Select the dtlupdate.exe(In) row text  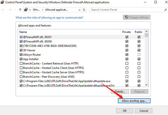pyautogui.click(x=69, y=85)
